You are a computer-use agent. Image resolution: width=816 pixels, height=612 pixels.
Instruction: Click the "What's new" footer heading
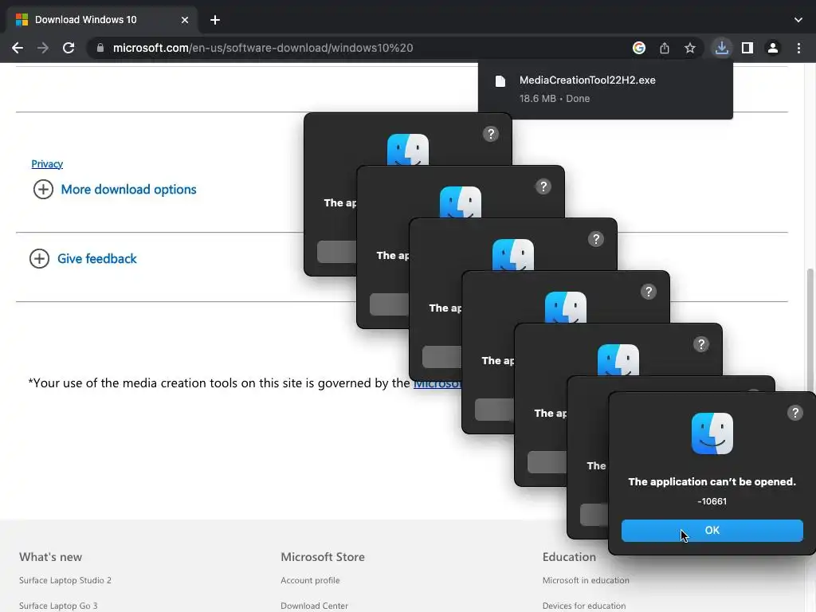pos(50,557)
